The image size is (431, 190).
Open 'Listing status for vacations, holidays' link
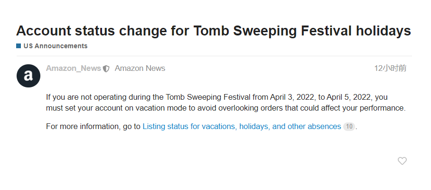(x=242, y=127)
